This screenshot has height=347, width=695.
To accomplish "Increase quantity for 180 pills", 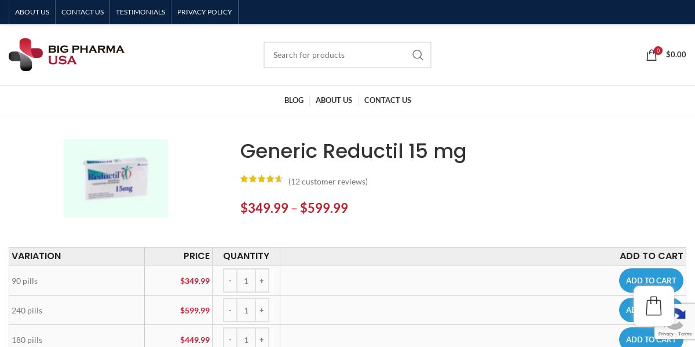I will [262, 339].
